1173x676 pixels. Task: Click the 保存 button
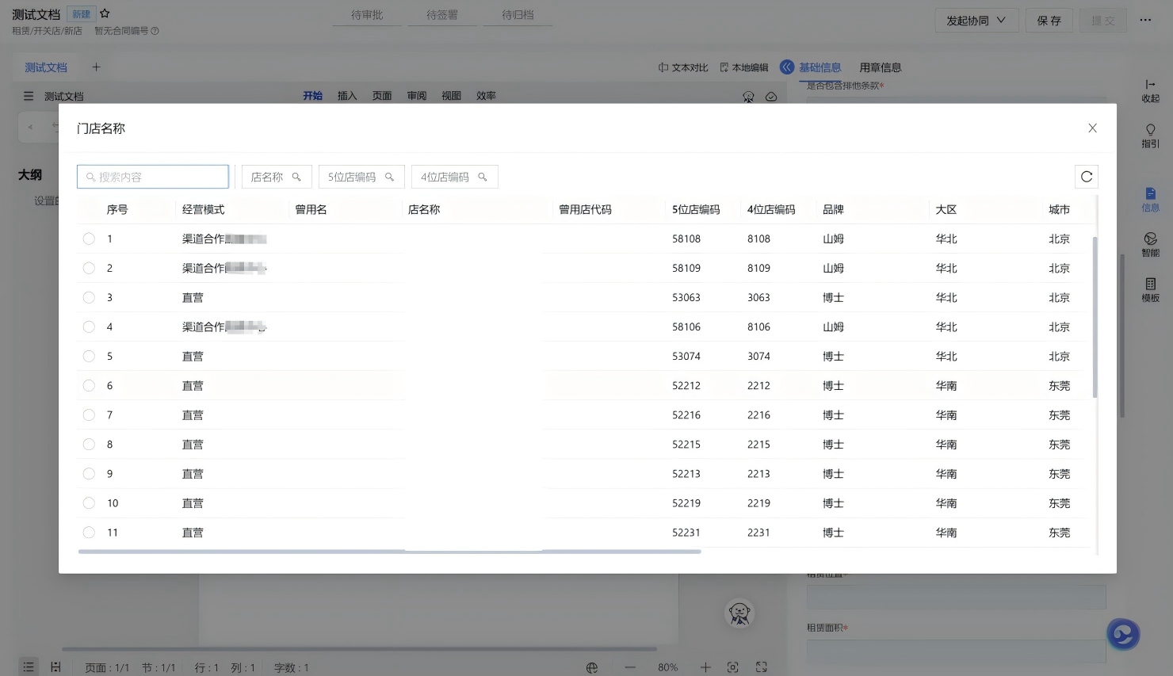pos(1049,21)
